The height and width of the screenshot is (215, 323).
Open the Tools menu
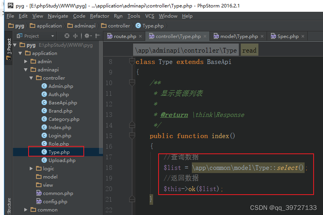(134, 16)
